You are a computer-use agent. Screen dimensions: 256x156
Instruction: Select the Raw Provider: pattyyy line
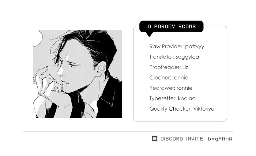point(177,47)
